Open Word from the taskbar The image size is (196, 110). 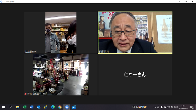tap(32, 107)
